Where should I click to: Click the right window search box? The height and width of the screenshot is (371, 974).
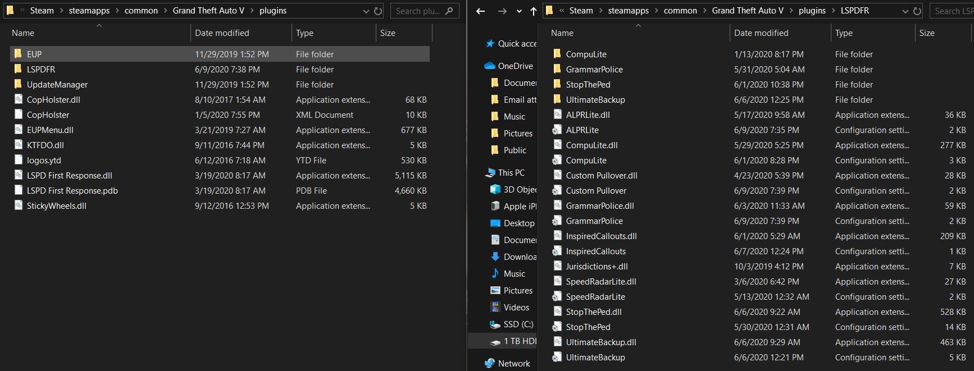click(x=952, y=11)
